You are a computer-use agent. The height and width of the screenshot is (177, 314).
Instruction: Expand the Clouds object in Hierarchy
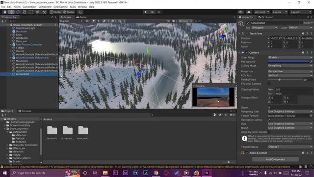click(x=11, y=51)
